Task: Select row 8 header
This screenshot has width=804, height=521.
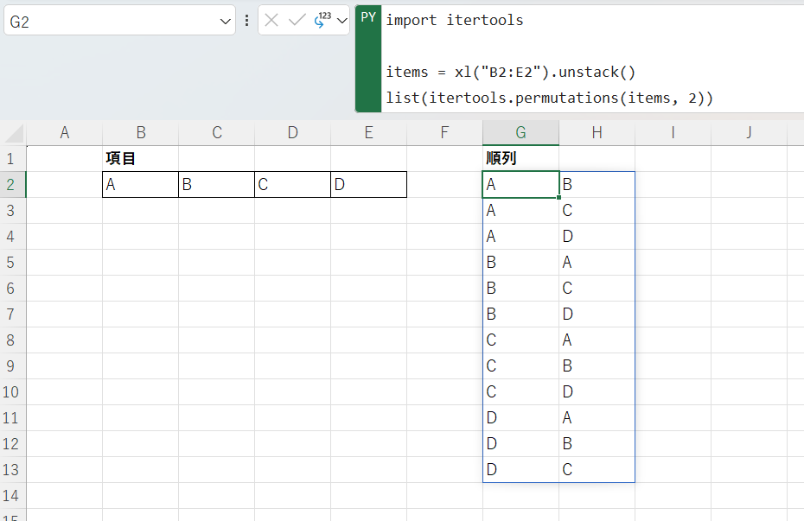Action: pos(13,340)
